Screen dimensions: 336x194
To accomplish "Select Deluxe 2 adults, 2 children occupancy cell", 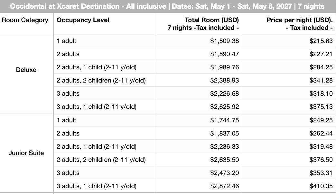I will 104,80.
